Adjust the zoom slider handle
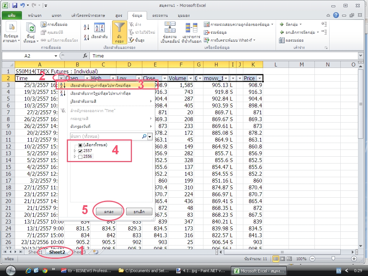The height and width of the screenshot is (276, 368). click(x=333, y=259)
